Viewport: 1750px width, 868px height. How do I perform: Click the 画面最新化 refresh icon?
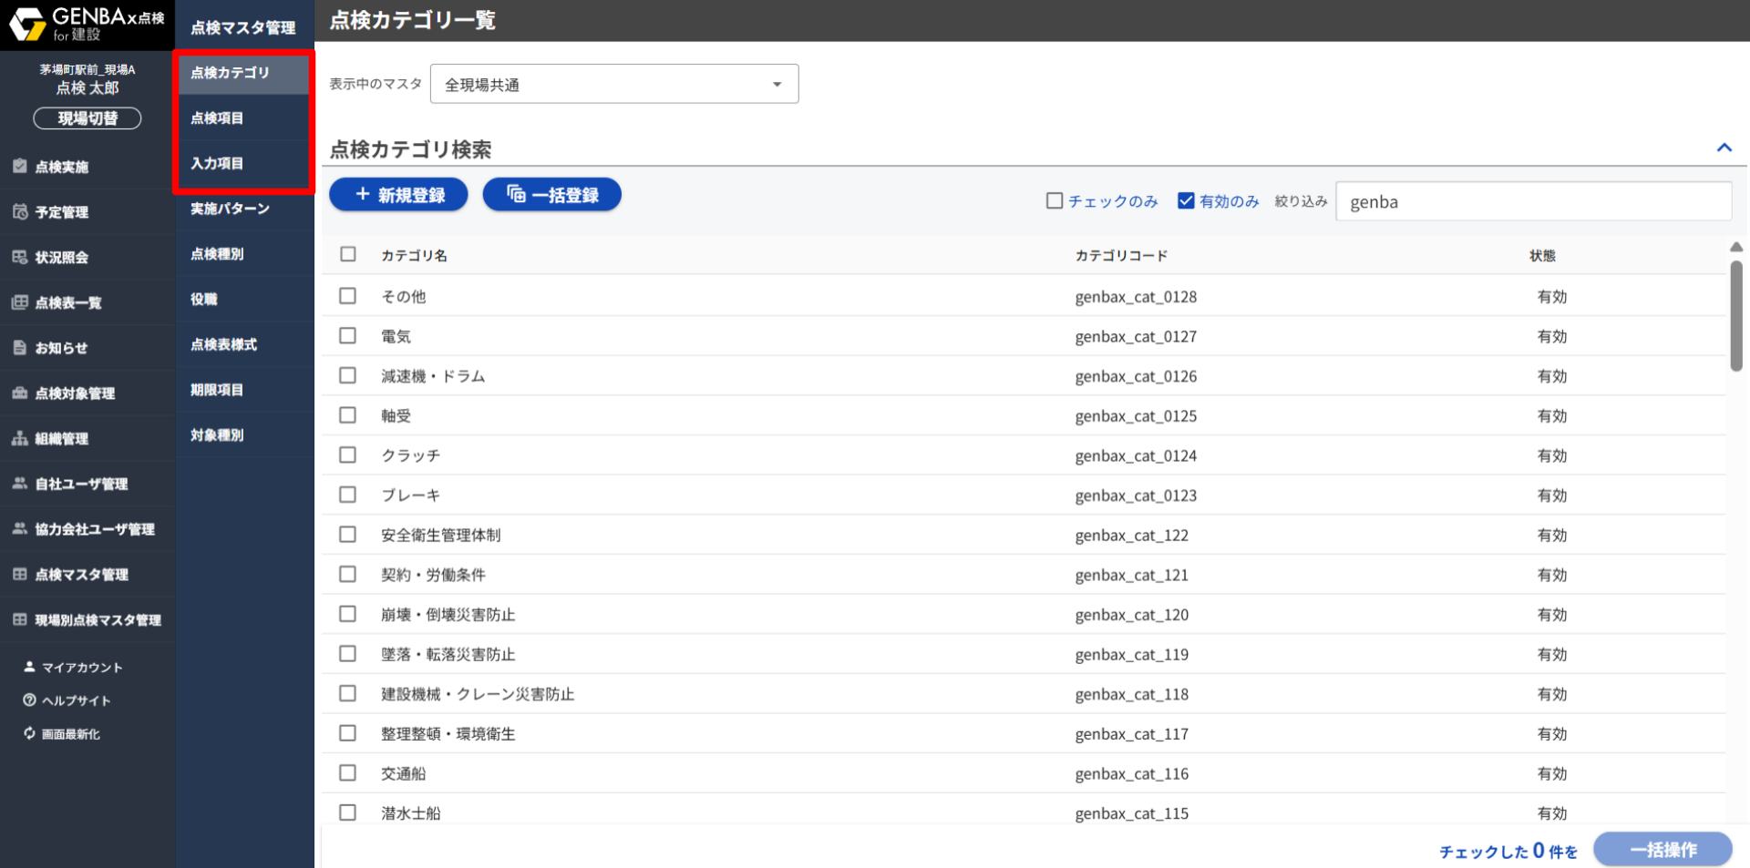point(30,733)
